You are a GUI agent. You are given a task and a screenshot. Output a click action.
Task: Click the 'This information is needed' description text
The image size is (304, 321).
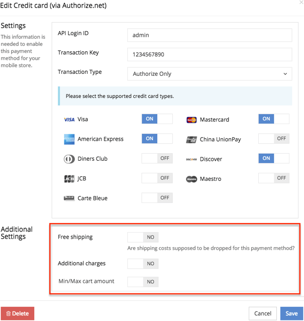23,51
